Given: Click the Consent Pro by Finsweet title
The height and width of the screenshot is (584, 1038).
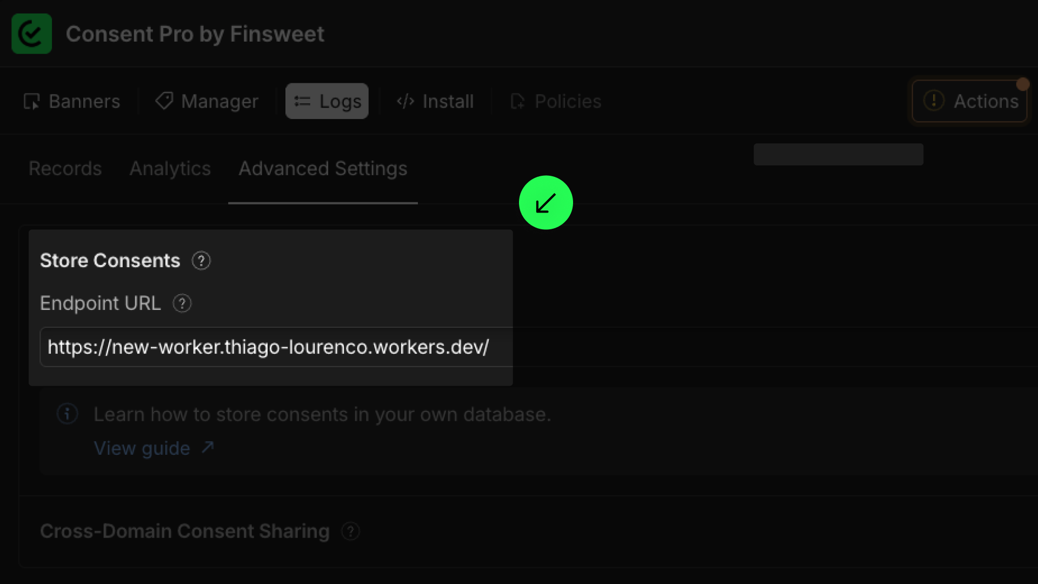Looking at the screenshot, I should pyautogui.click(x=195, y=34).
